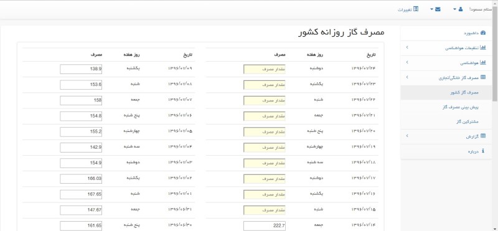Click the input field containing 155.2

[x=81, y=131]
